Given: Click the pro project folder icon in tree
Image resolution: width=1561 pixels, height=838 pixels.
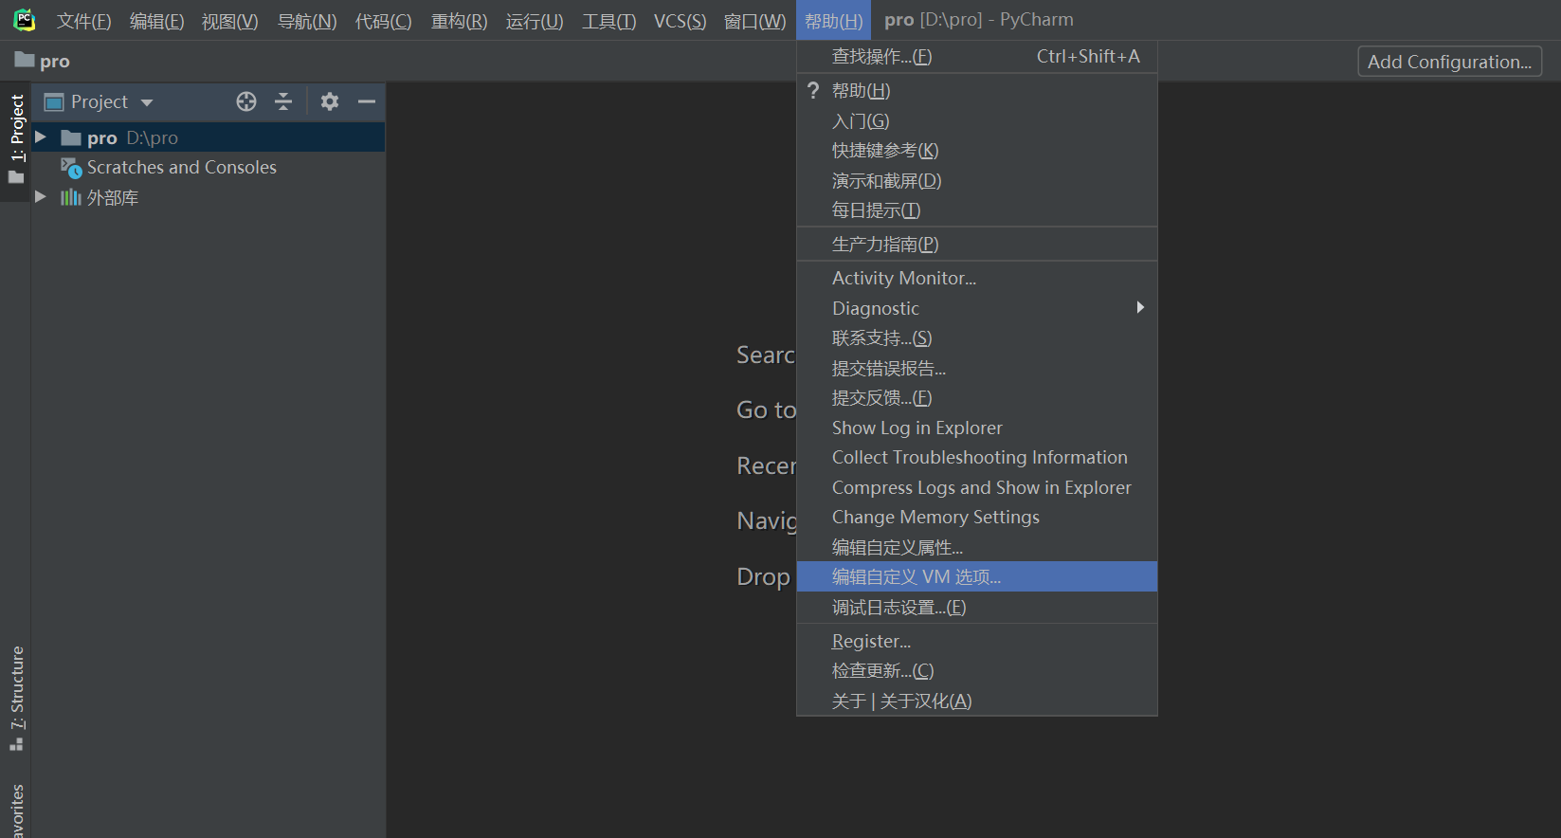Looking at the screenshot, I should (x=71, y=137).
